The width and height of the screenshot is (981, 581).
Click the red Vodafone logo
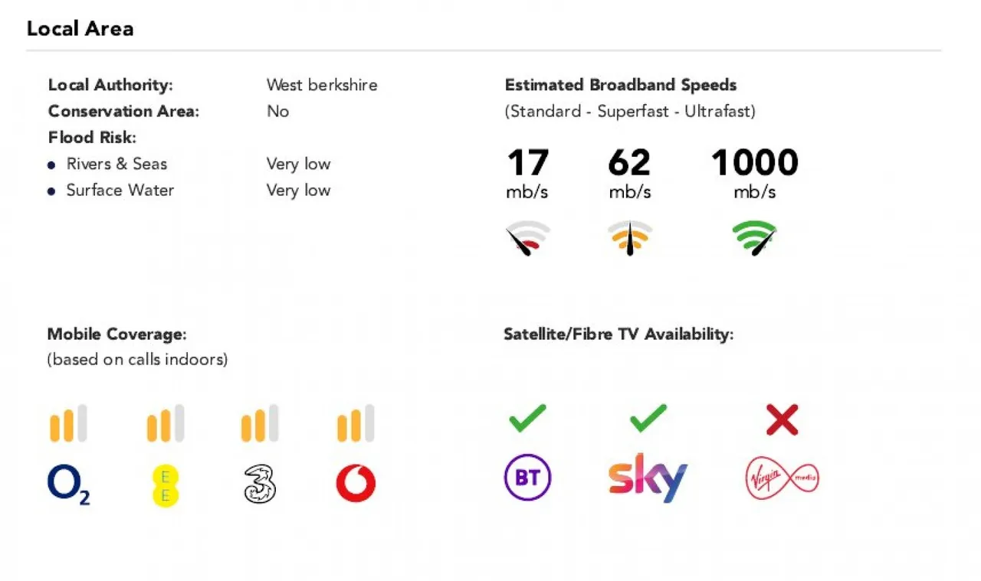point(356,485)
